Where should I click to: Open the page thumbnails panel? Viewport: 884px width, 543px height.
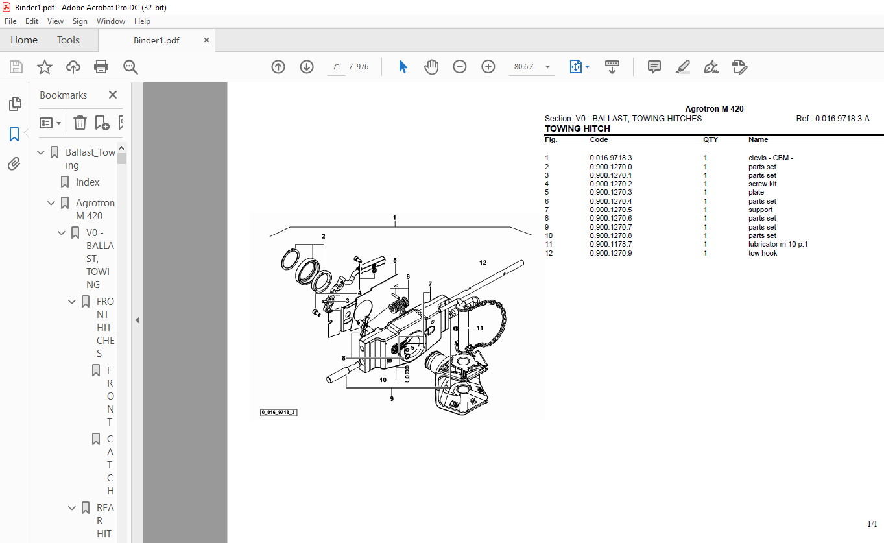[14, 104]
